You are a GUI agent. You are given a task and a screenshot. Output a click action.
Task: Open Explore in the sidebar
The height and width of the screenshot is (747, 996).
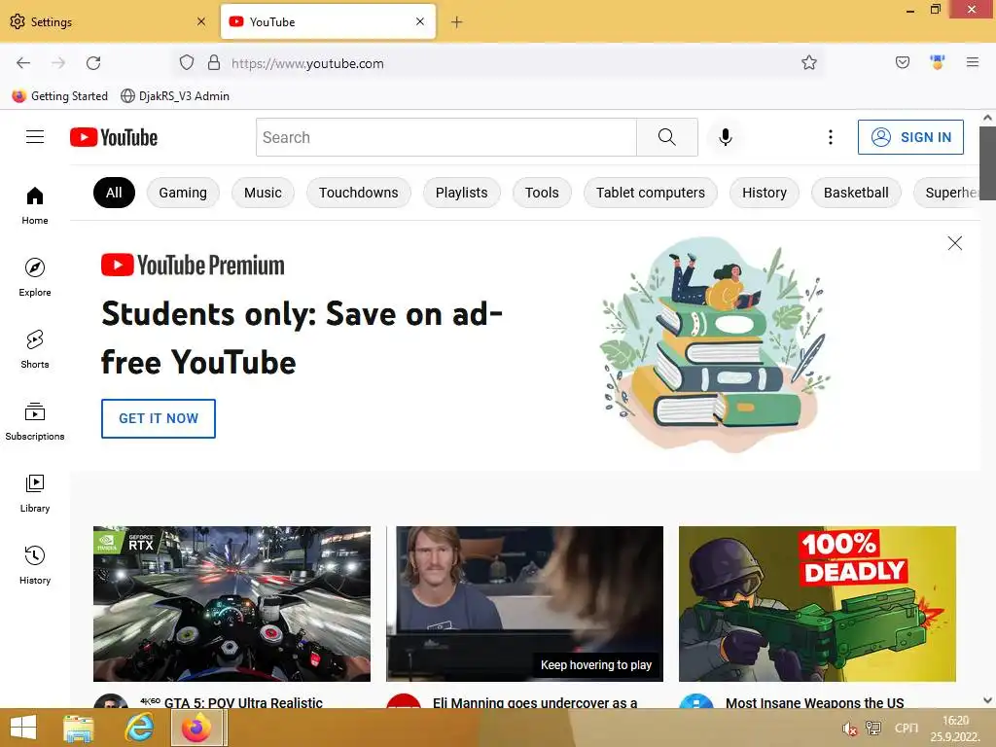pyautogui.click(x=35, y=277)
